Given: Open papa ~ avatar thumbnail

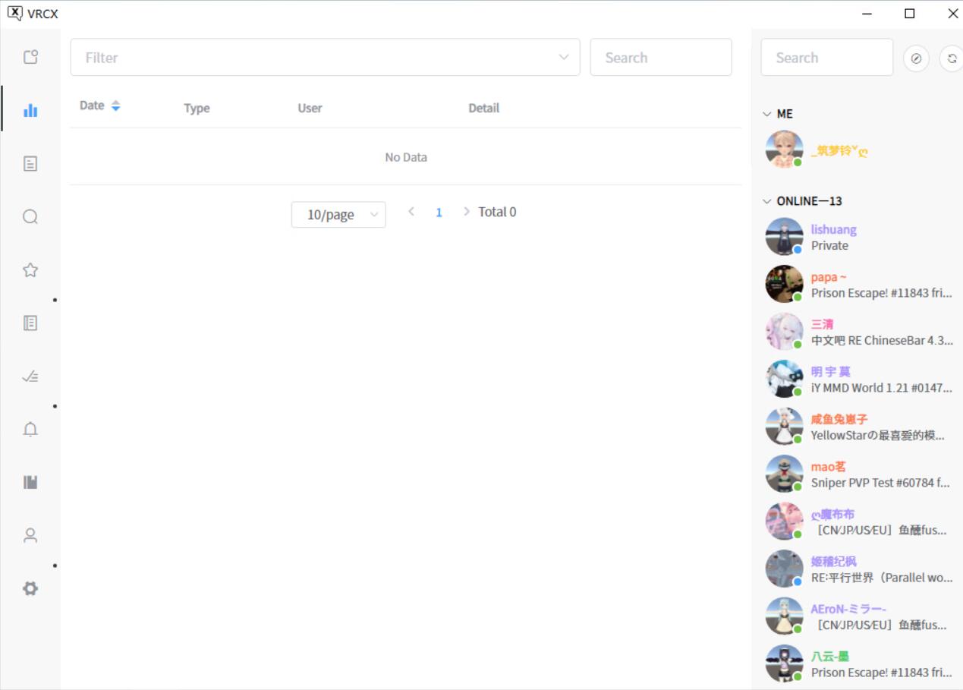Looking at the screenshot, I should coord(784,284).
